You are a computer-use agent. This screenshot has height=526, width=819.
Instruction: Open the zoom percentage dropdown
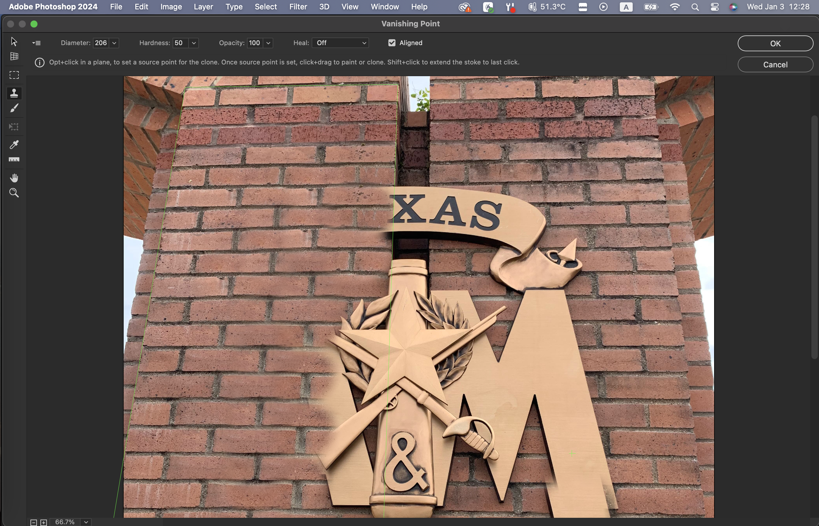coord(86,522)
